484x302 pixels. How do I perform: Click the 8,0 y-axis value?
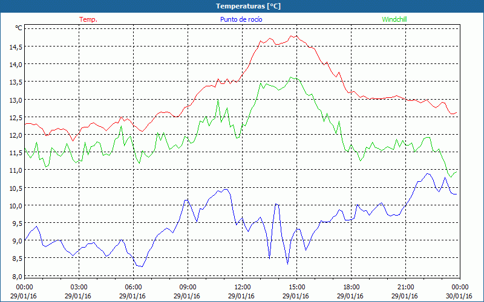click(x=18, y=276)
